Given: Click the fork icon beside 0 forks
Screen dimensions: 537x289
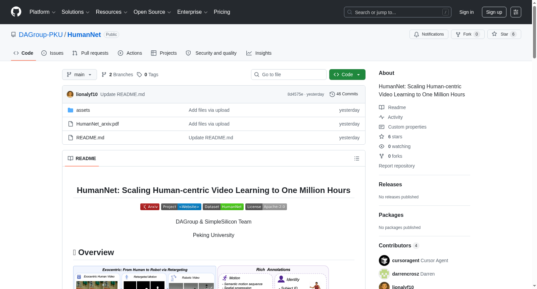Looking at the screenshot, I should 382,156.
